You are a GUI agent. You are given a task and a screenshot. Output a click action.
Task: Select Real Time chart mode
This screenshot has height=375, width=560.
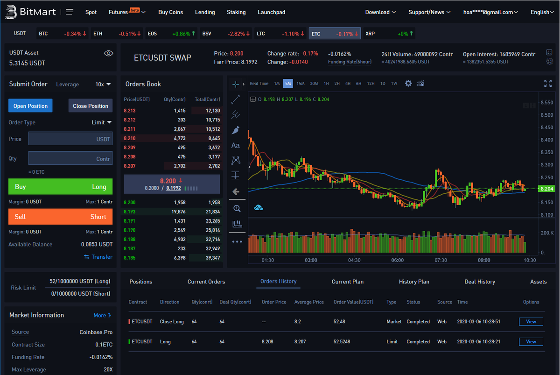tap(259, 84)
